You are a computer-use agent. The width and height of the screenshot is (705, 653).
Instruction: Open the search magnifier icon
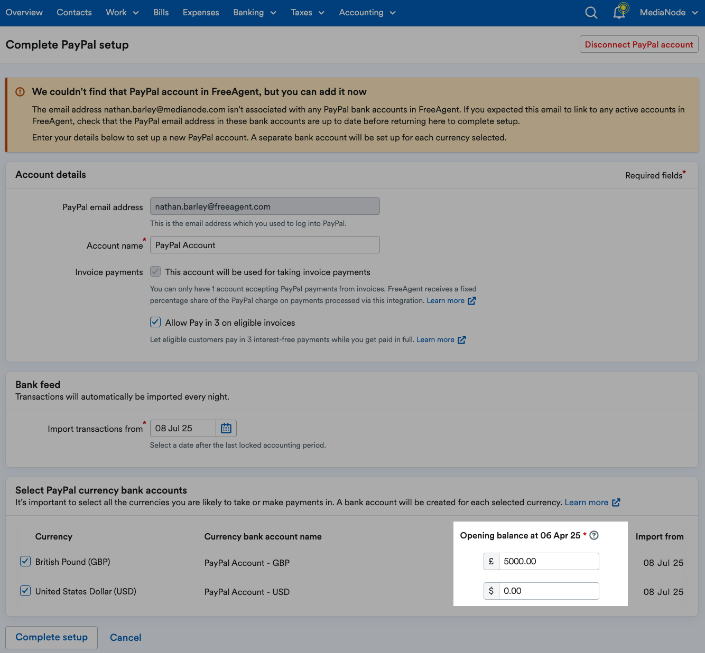tap(591, 13)
